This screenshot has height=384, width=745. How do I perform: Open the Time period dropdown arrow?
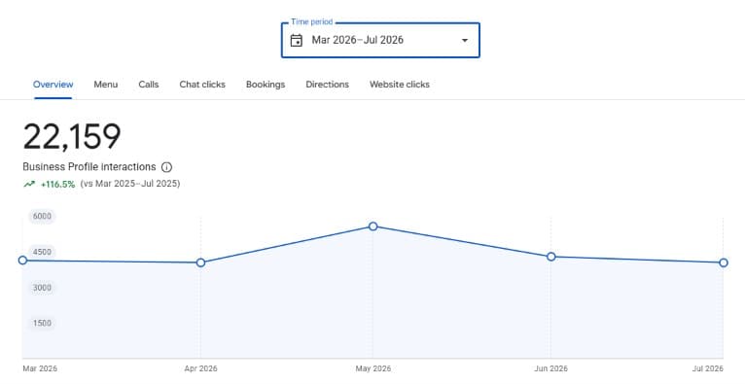(465, 41)
